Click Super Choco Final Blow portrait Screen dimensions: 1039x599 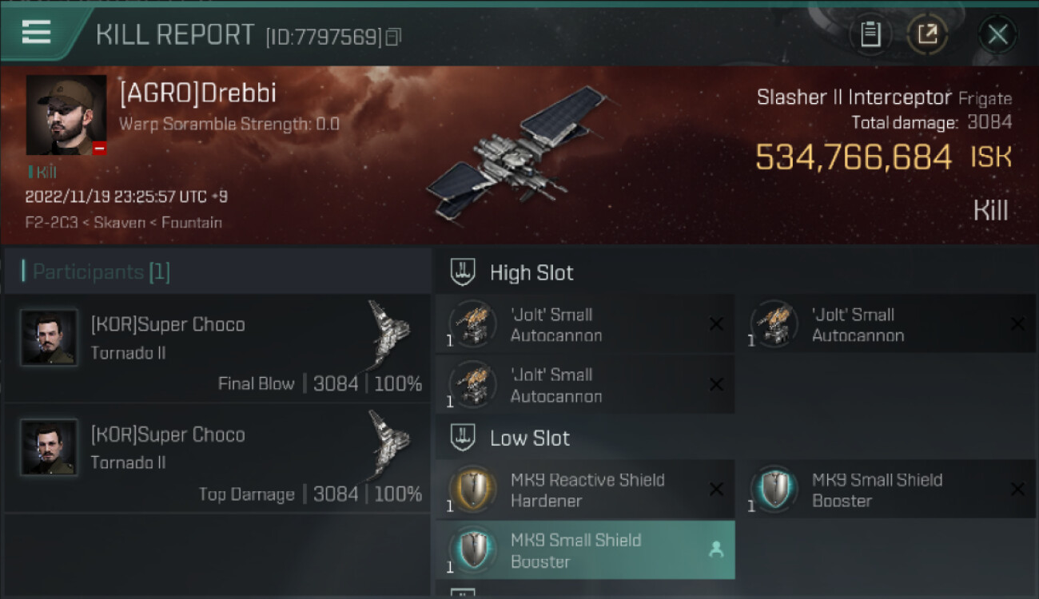coord(50,338)
